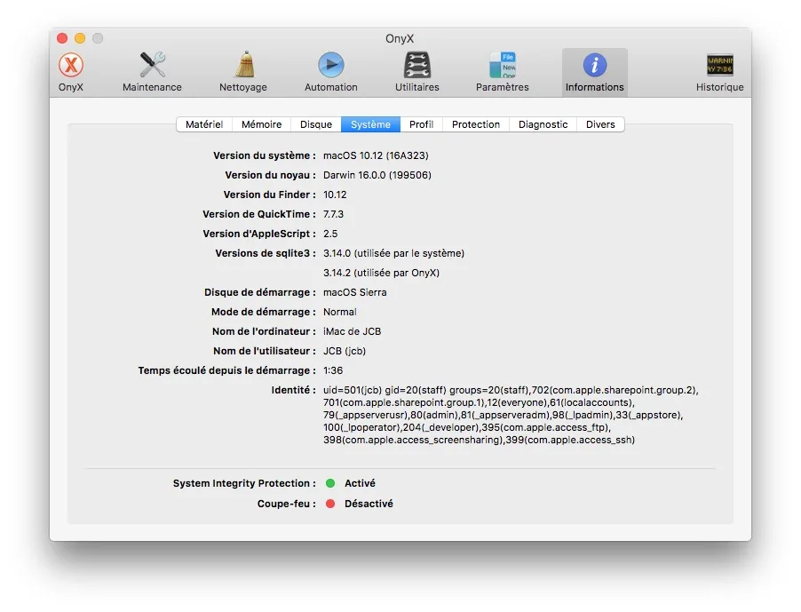
Task: Click the Finder version value 10.12
Action: click(x=335, y=195)
